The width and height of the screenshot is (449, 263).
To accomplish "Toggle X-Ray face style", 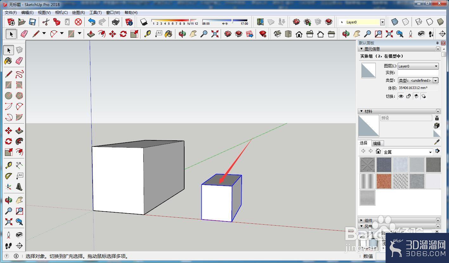I will tap(395, 22).
